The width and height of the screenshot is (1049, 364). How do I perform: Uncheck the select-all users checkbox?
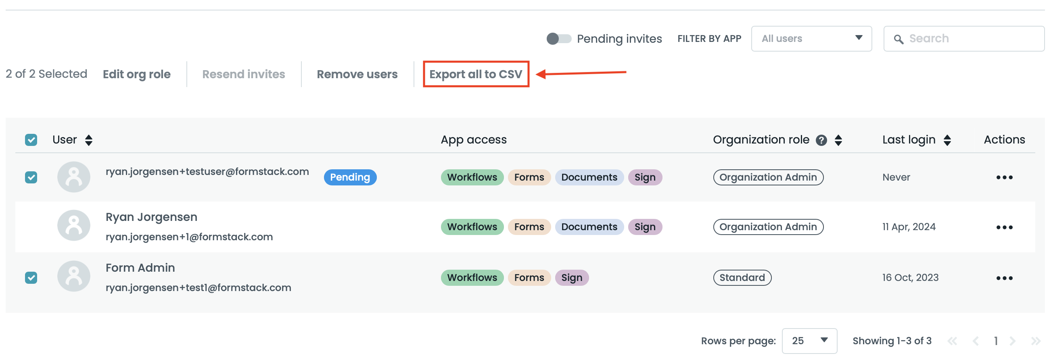tap(31, 140)
